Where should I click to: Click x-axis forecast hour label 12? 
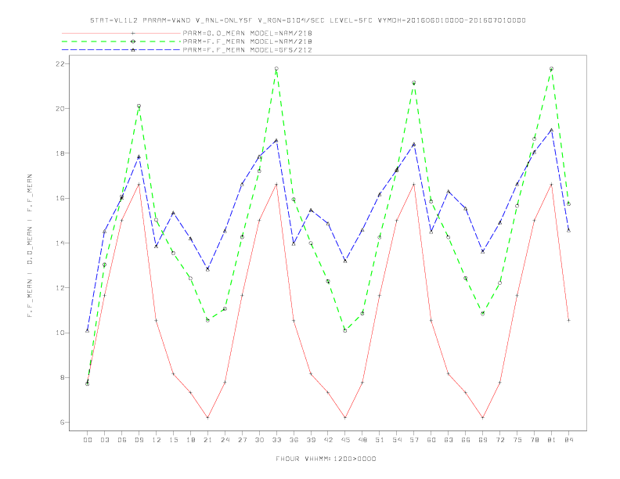pos(157,440)
